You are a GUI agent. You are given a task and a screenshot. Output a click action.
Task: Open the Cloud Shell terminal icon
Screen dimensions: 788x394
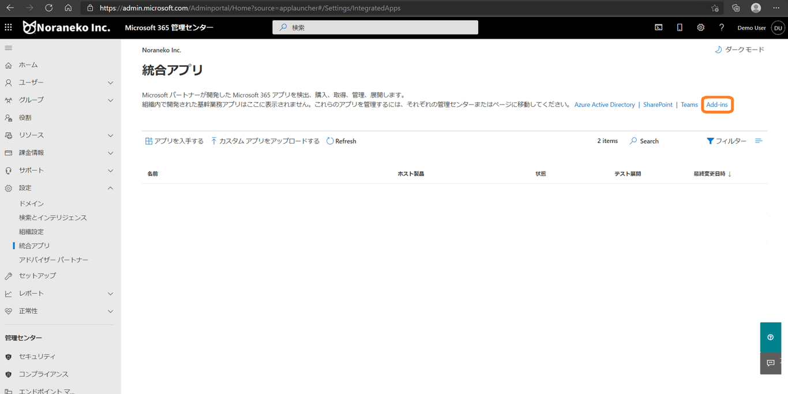658,27
